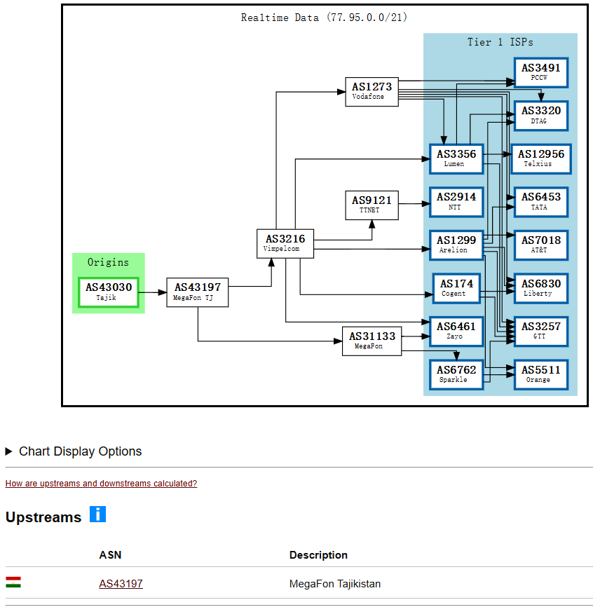This screenshot has width=593, height=607.
Task: Click the AS6830 Liberty node
Action: point(540,288)
